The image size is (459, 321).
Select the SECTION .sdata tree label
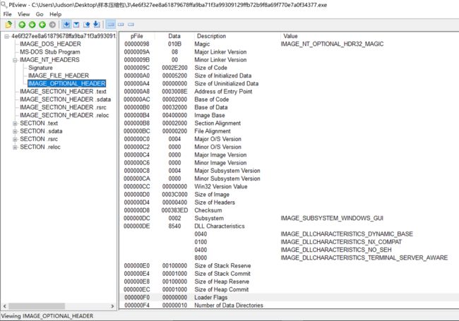(x=41, y=131)
